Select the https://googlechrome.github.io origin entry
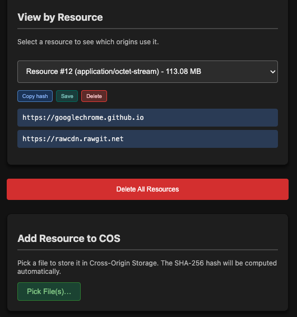This screenshot has height=317, width=297. coord(147,118)
